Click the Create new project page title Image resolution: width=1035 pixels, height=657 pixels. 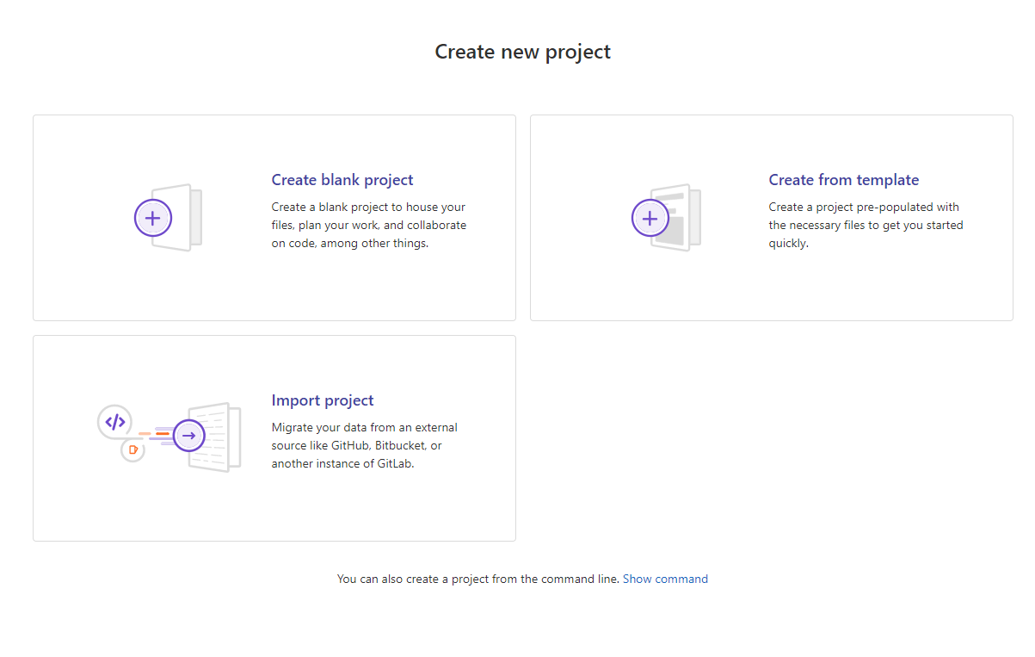tap(522, 52)
